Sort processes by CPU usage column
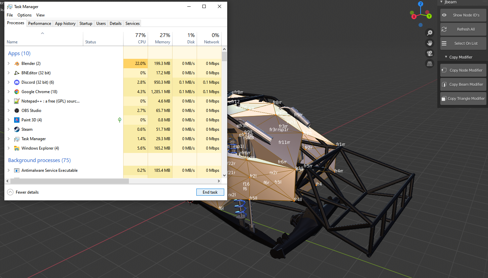The width and height of the screenshot is (488, 278). click(x=136, y=39)
